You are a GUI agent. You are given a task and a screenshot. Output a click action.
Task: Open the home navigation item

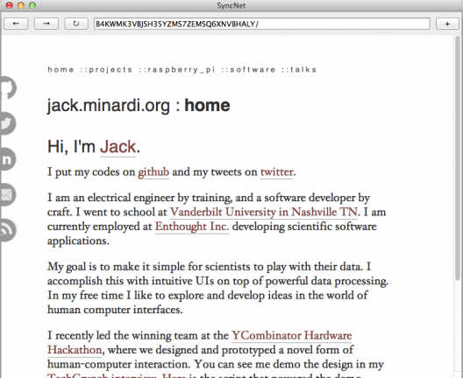[x=61, y=69]
